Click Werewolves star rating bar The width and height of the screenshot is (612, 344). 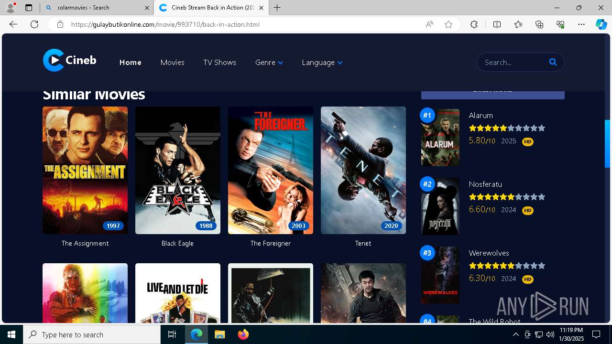point(507,266)
